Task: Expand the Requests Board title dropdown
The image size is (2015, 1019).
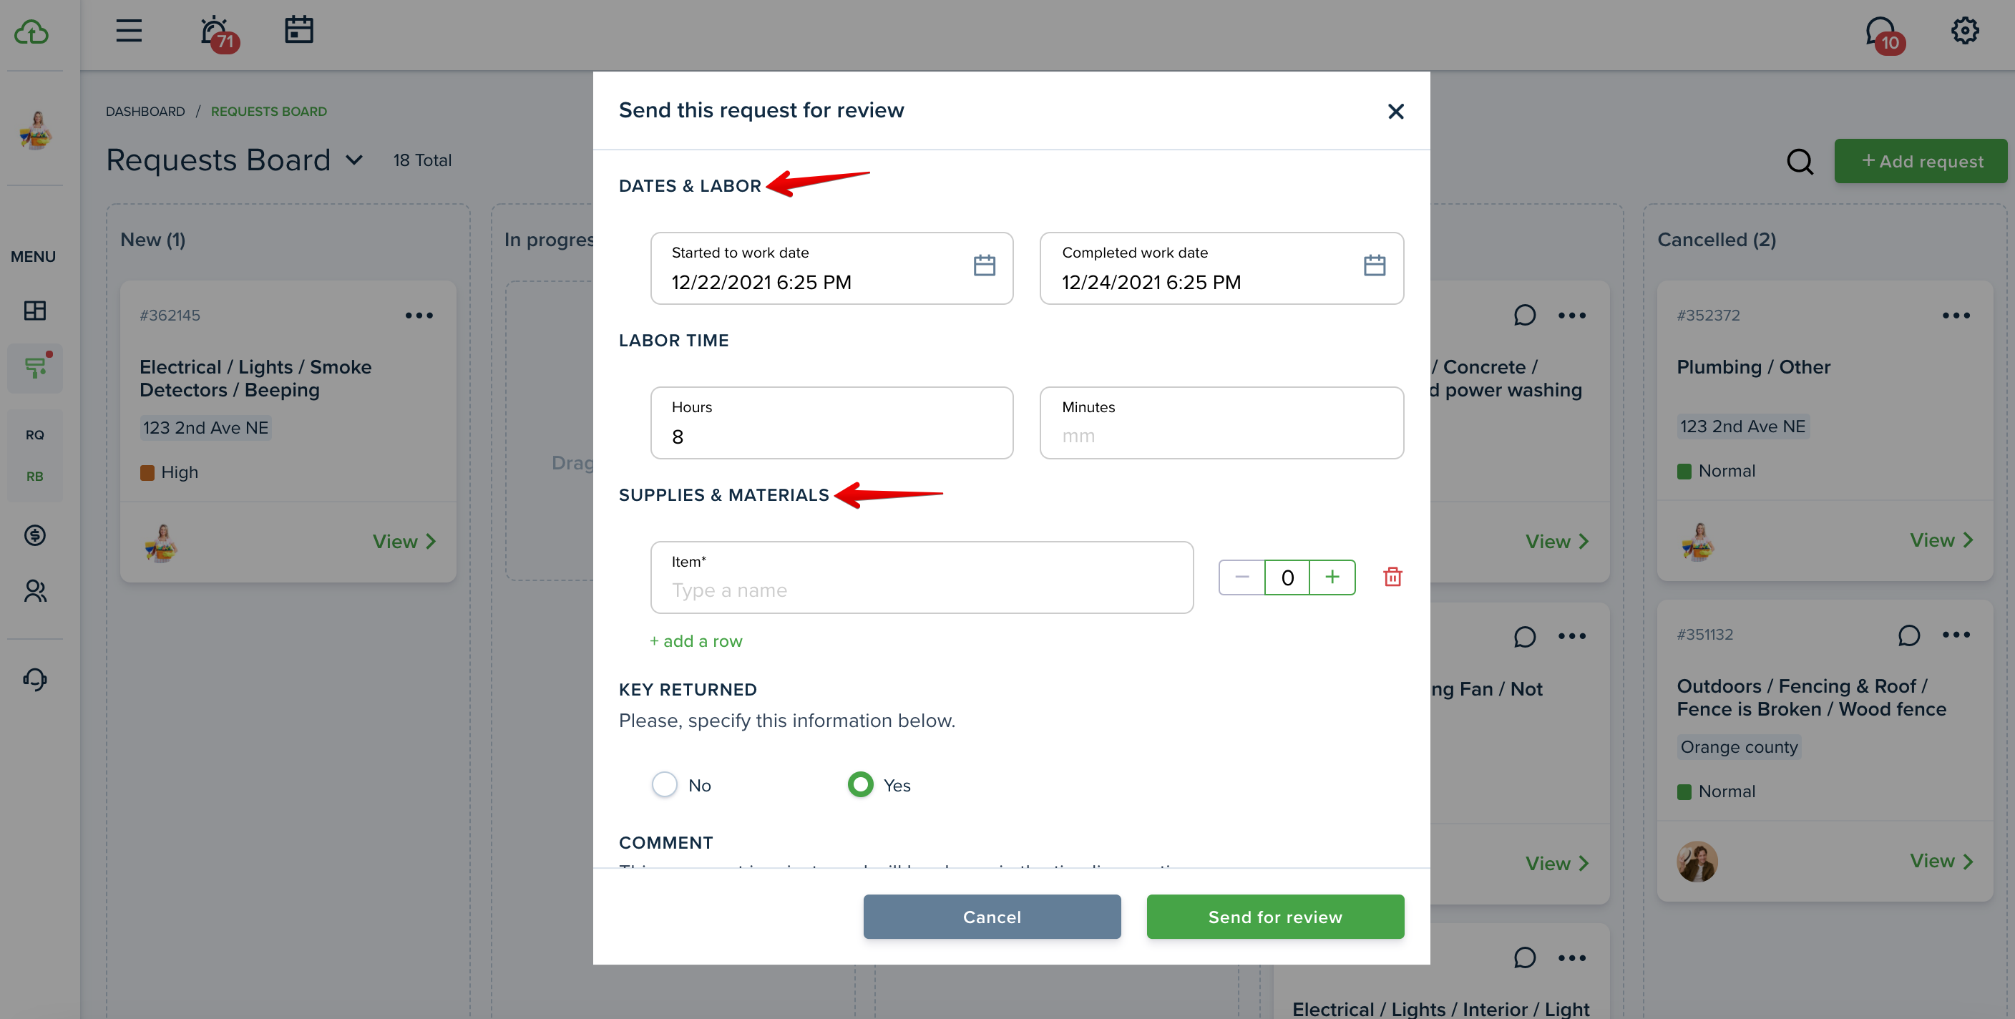Action: [x=354, y=160]
